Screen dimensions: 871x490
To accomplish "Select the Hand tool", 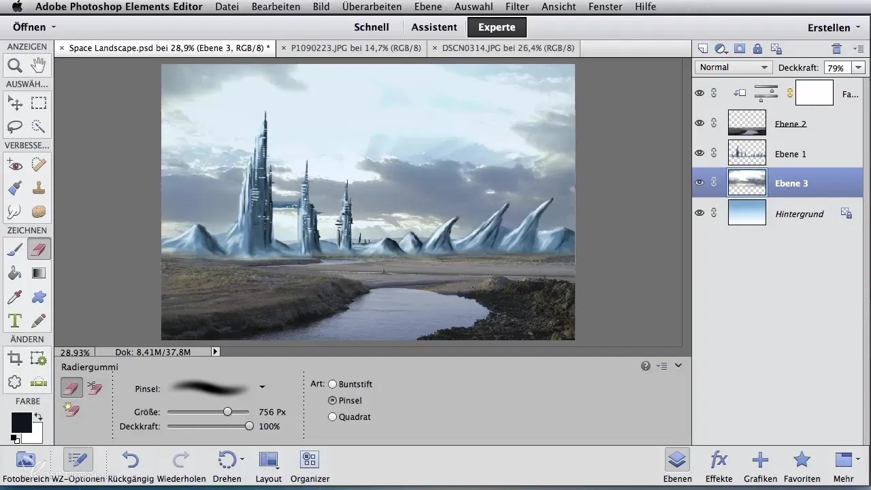I will 39,65.
